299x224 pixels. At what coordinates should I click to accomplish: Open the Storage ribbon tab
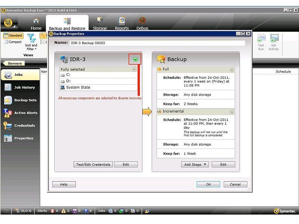point(100,24)
